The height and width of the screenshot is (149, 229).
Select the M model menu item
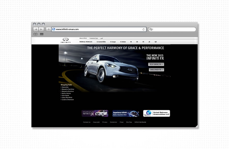click(131, 42)
